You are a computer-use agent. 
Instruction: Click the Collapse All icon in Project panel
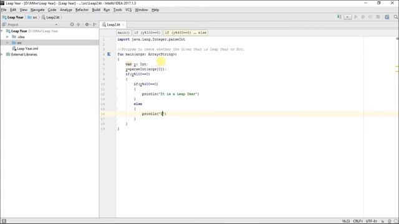click(79, 24)
